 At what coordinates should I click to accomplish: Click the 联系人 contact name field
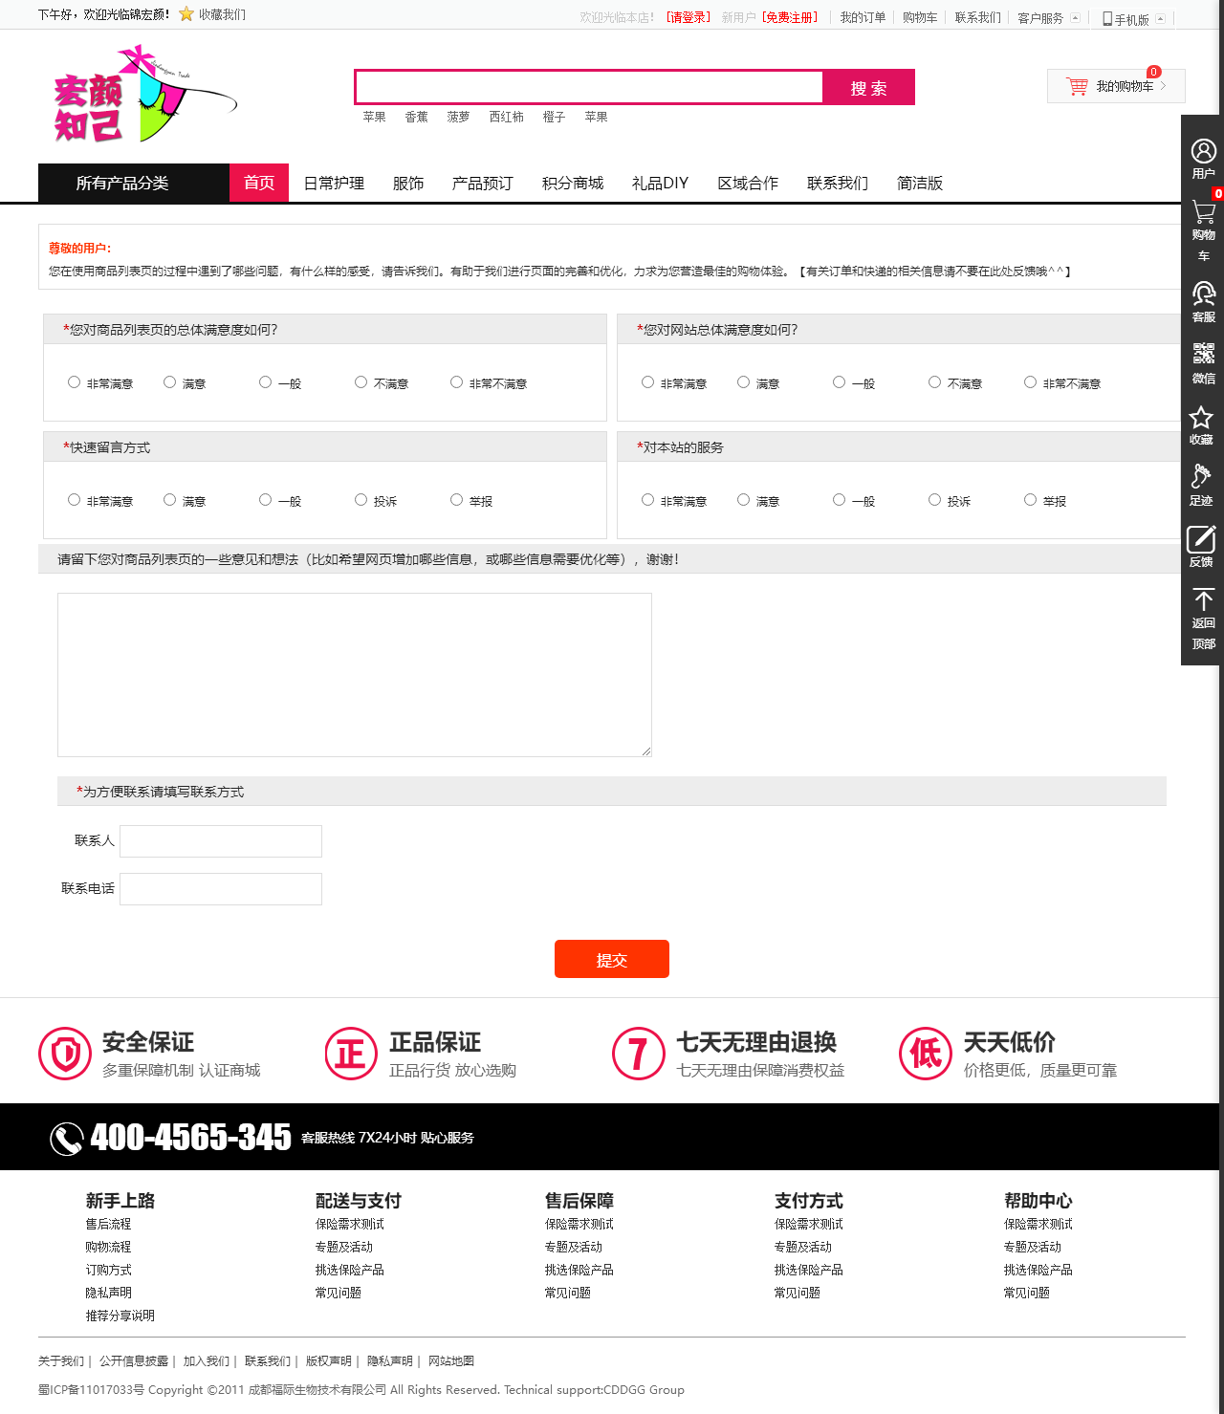tap(221, 841)
